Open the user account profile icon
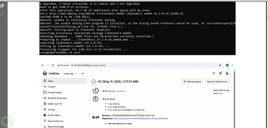This screenshot has width=268, height=128. pos(227,73)
